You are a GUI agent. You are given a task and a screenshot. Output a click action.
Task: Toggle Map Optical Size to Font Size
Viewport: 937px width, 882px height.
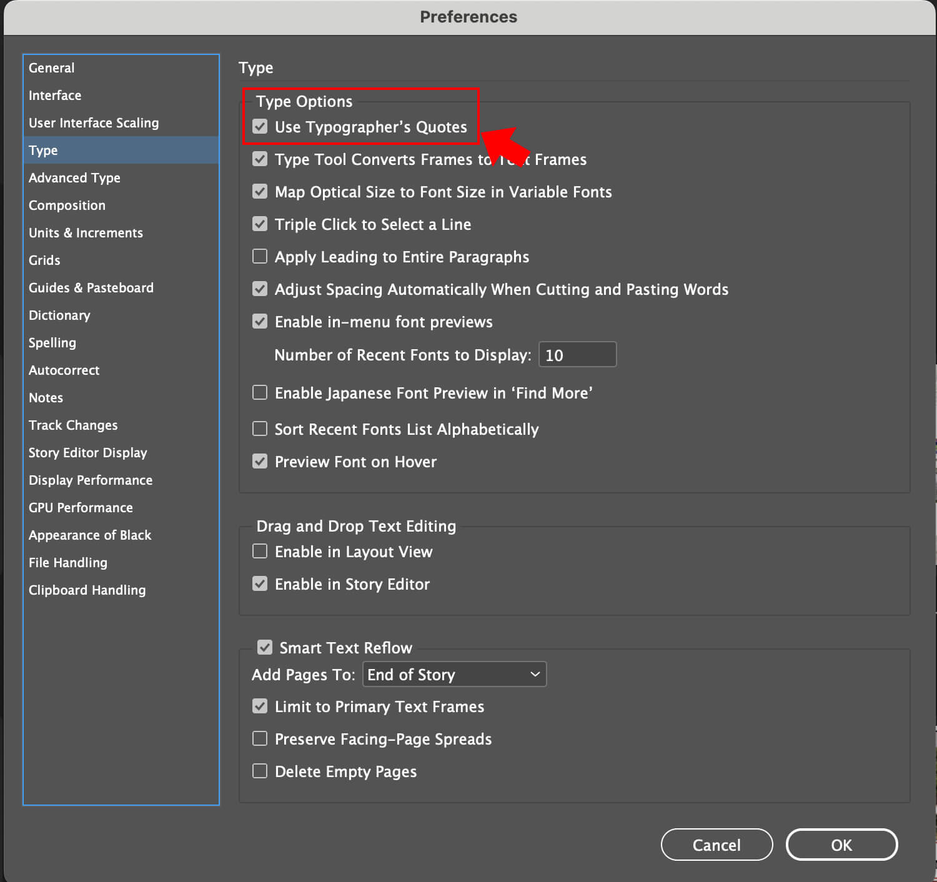pos(260,192)
